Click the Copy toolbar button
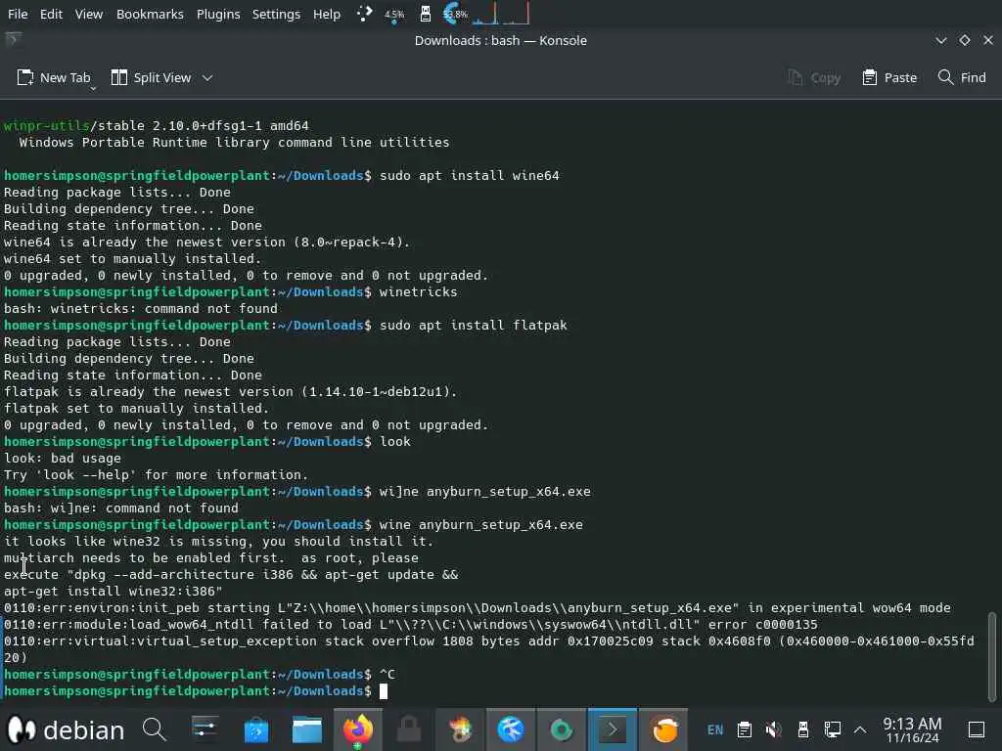This screenshot has width=1002, height=751. [814, 78]
